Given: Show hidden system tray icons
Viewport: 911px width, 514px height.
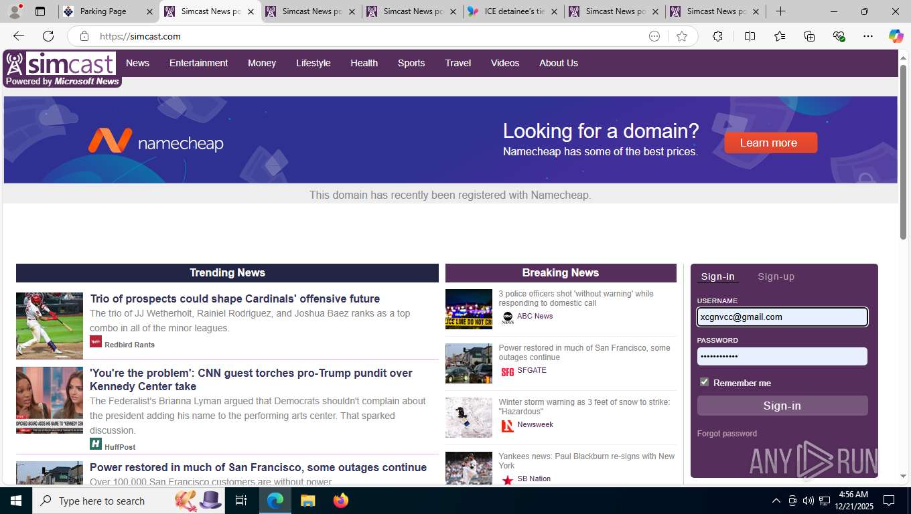Looking at the screenshot, I should click(776, 501).
